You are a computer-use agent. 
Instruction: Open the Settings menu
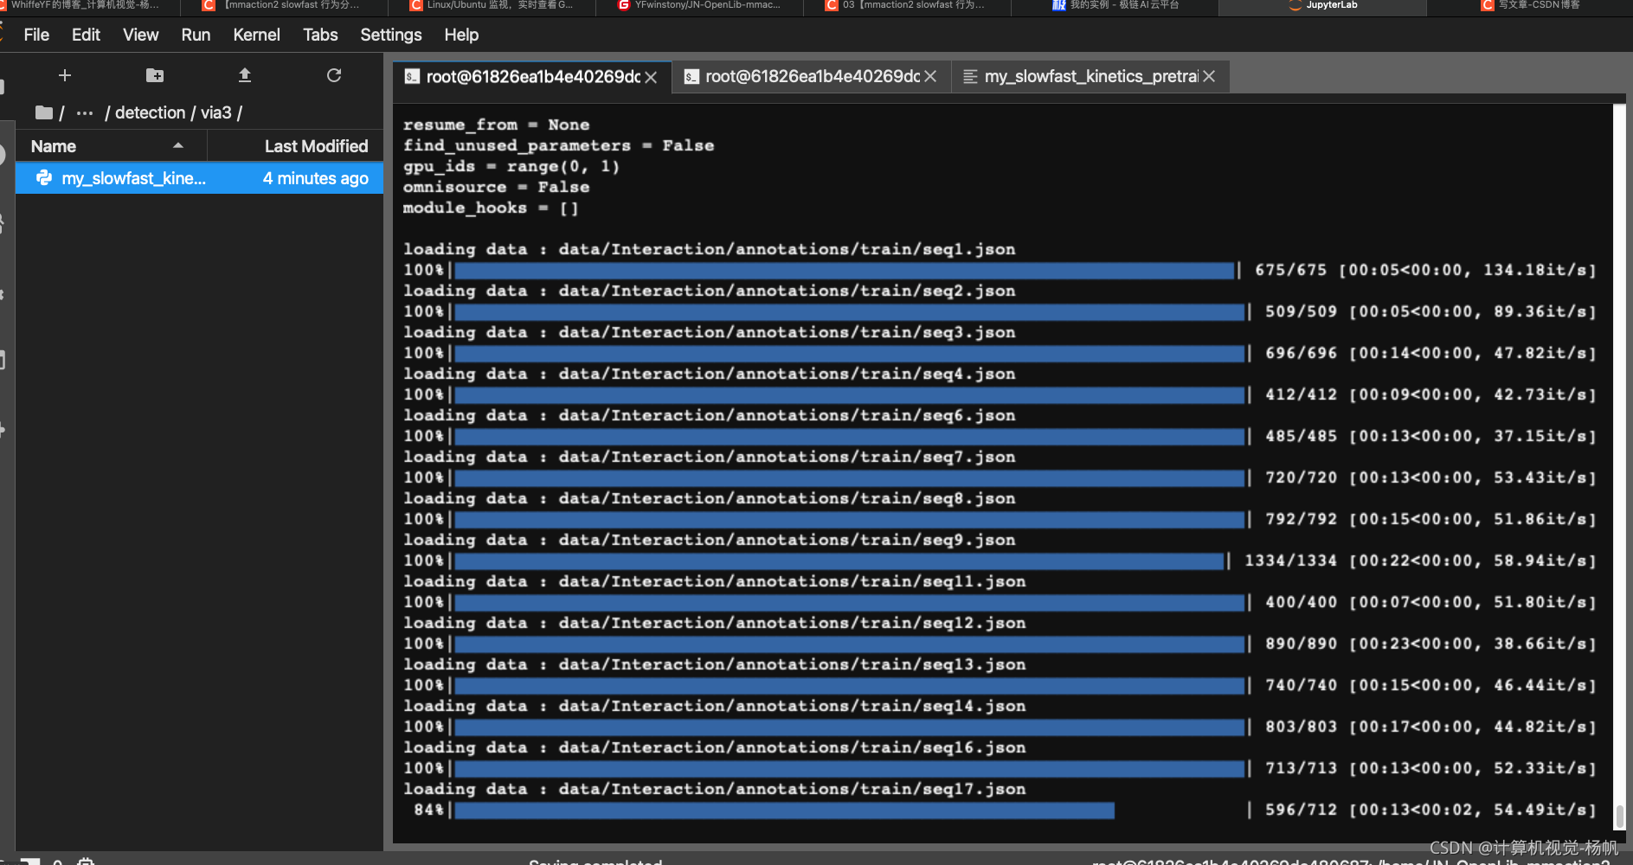[x=390, y=35]
